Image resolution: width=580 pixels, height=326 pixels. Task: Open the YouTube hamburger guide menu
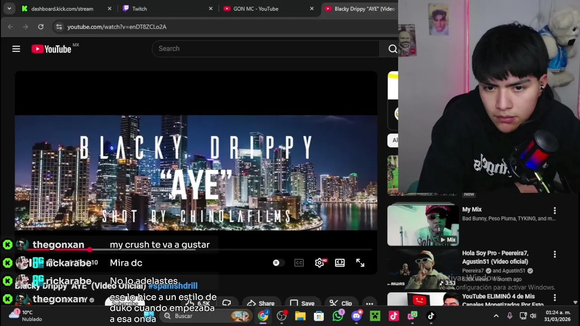16,49
